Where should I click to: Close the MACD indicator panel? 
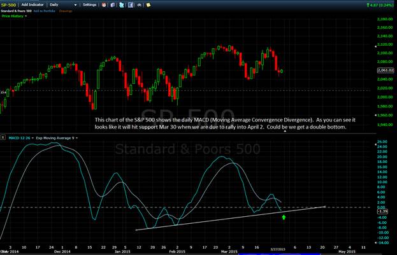(x=3, y=137)
